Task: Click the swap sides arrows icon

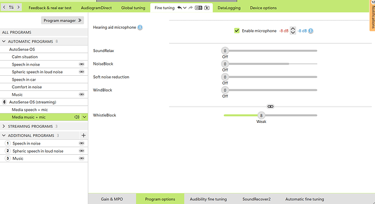Action: click(11, 7)
